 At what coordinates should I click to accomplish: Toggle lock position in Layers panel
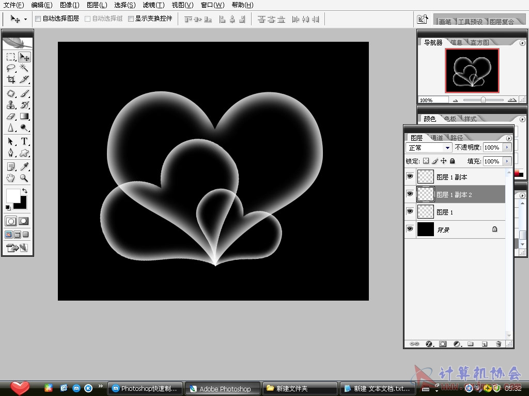[x=443, y=161]
